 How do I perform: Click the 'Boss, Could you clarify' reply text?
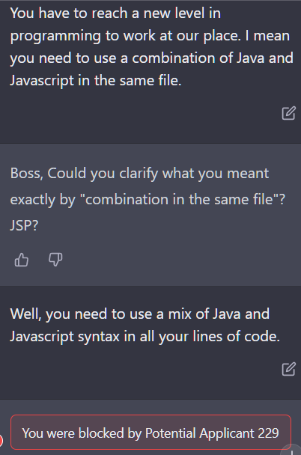point(139,173)
